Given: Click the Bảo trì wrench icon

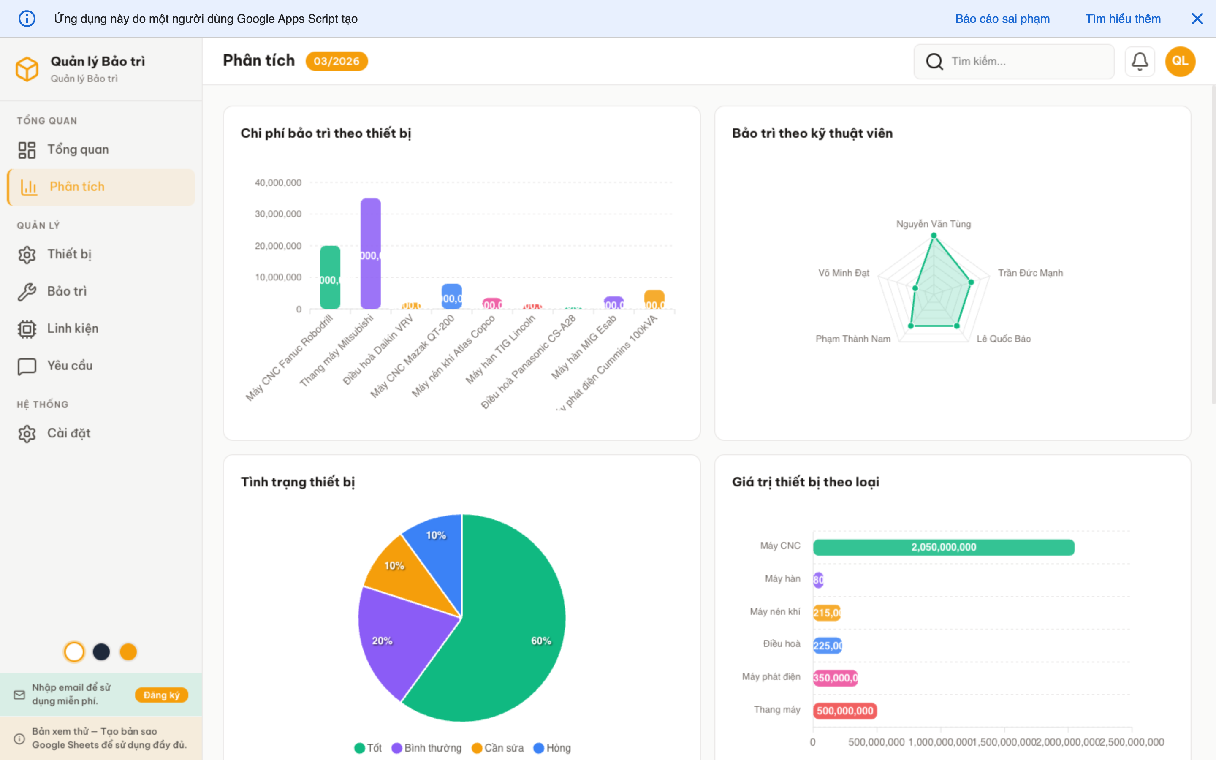Looking at the screenshot, I should pyautogui.click(x=27, y=291).
